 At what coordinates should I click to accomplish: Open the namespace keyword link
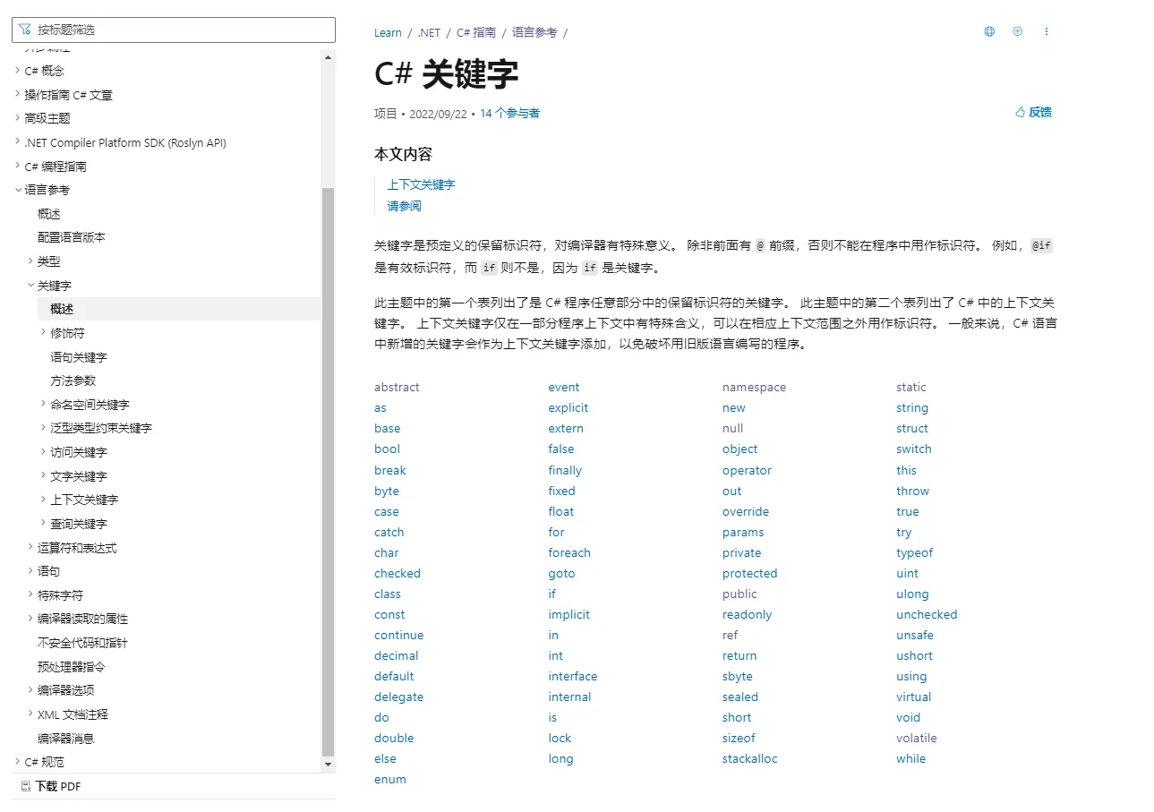click(x=753, y=387)
